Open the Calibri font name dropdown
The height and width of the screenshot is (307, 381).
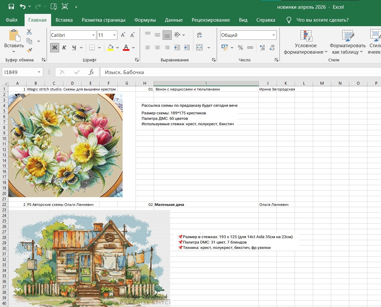[x=93, y=35]
